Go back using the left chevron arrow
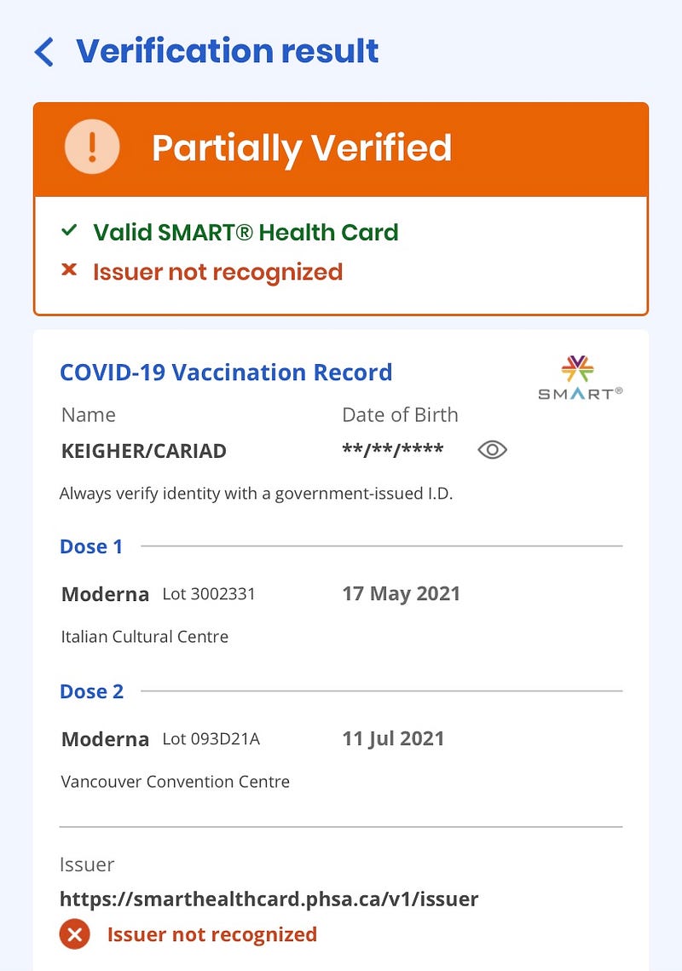 click(44, 51)
